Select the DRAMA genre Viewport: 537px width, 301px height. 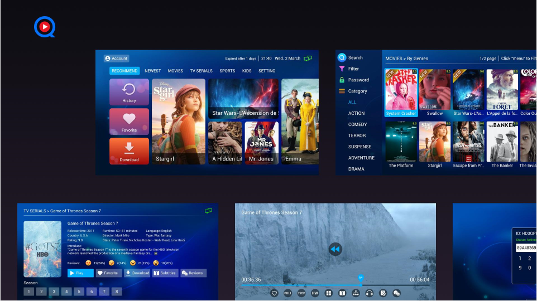(356, 169)
